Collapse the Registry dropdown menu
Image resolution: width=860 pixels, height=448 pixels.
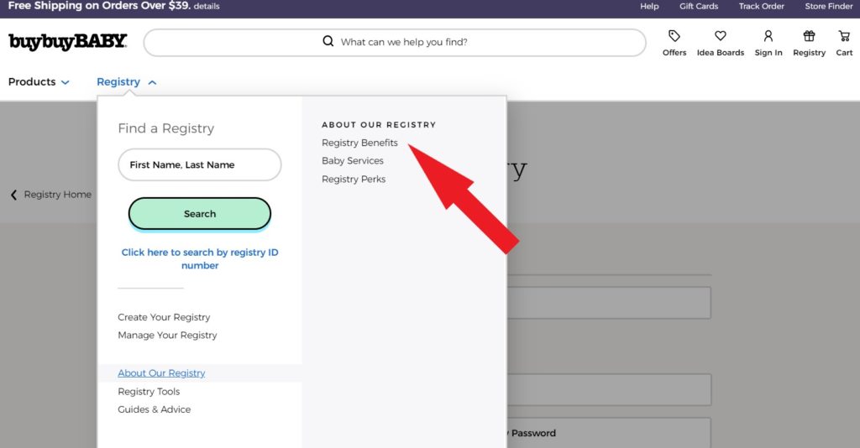tap(126, 82)
